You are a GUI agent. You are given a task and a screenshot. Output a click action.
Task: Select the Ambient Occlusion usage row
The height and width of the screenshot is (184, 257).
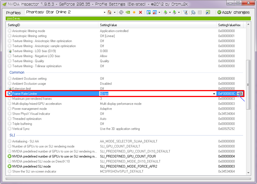point(125,84)
